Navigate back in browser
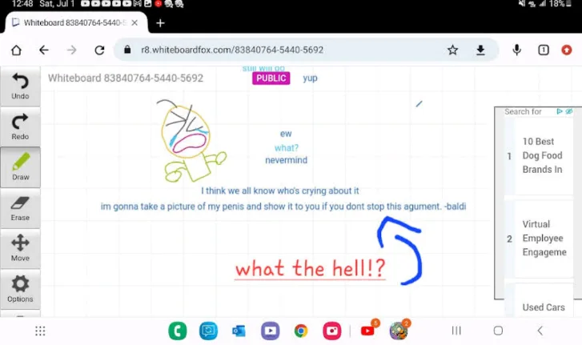Image resolution: width=582 pixels, height=345 pixels. click(44, 50)
